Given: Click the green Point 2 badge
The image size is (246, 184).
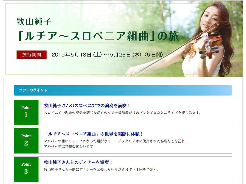Looking at the screenshot, I should tap(26, 141).
